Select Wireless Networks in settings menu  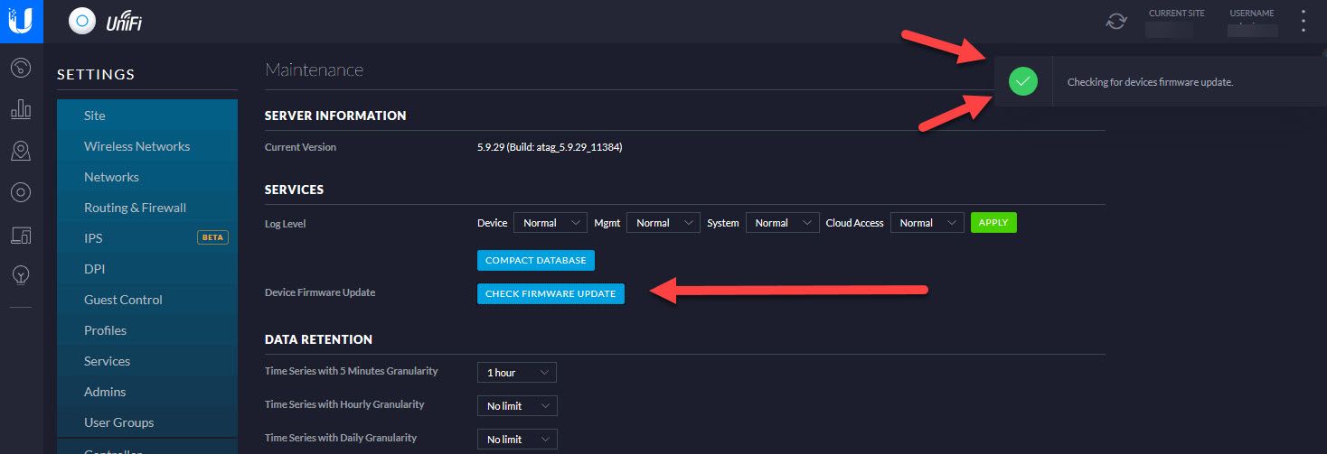coord(136,146)
